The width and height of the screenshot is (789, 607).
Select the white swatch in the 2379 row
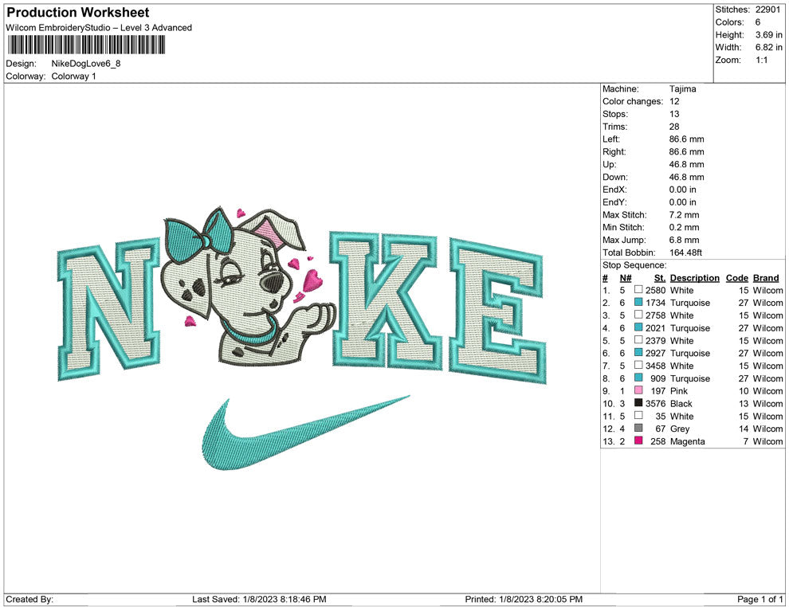pyautogui.click(x=638, y=339)
